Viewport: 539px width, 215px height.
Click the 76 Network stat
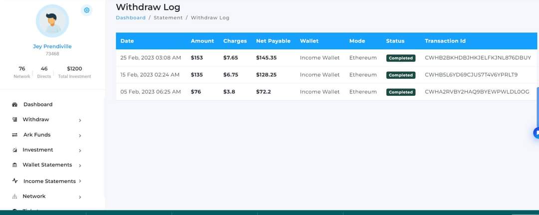[x=22, y=72]
